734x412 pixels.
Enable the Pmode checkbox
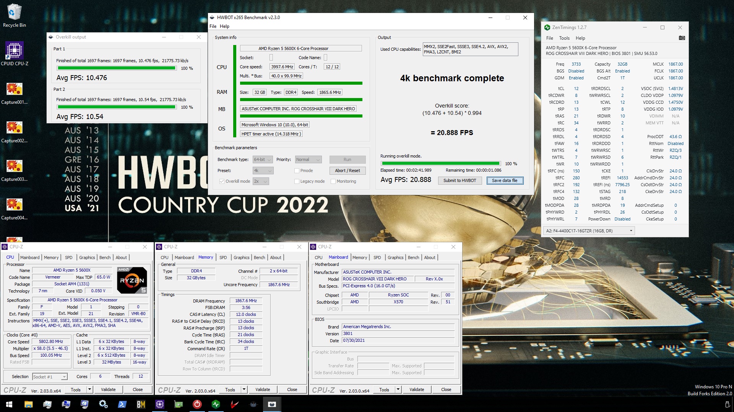[x=297, y=171]
